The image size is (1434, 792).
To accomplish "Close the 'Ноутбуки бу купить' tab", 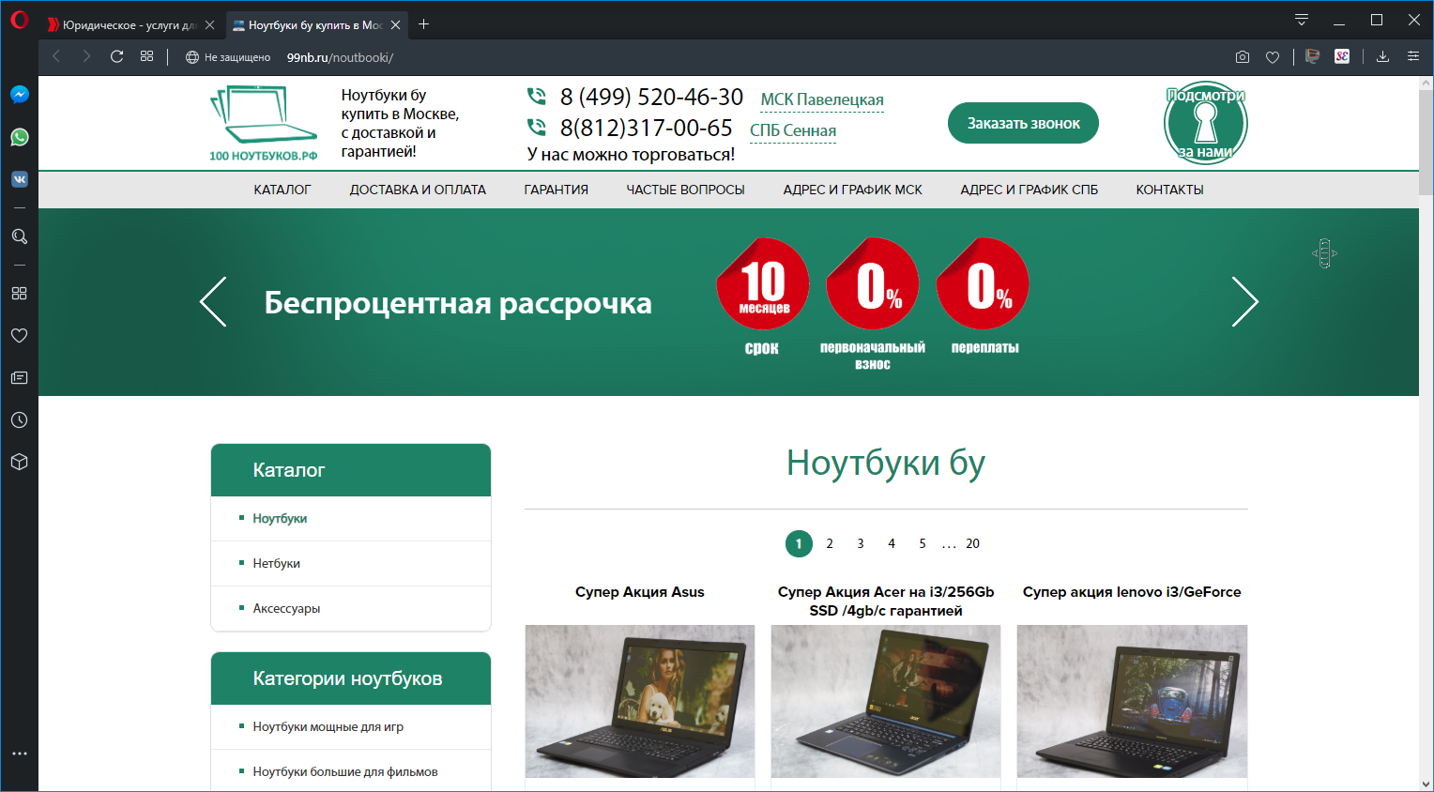I will (x=396, y=25).
